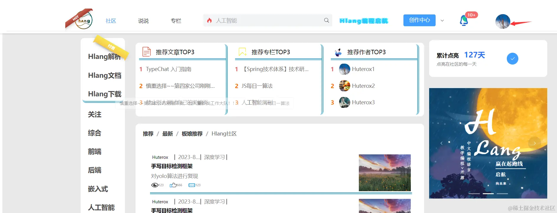Open Hlang解析 in sidebar
The image size is (557, 213).
[x=104, y=57]
